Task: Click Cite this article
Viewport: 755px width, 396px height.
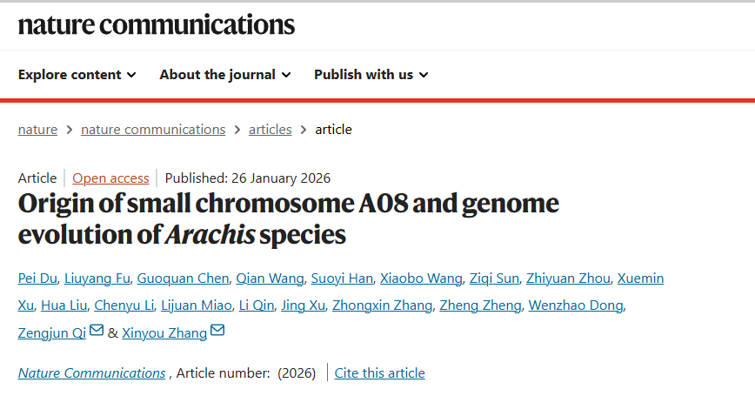Action: click(x=380, y=373)
